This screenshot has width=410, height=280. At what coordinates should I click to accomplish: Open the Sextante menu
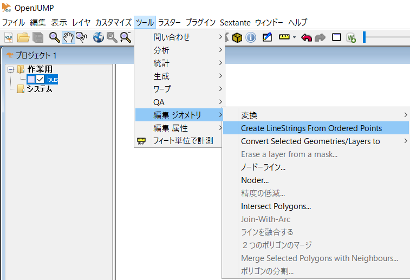click(235, 23)
